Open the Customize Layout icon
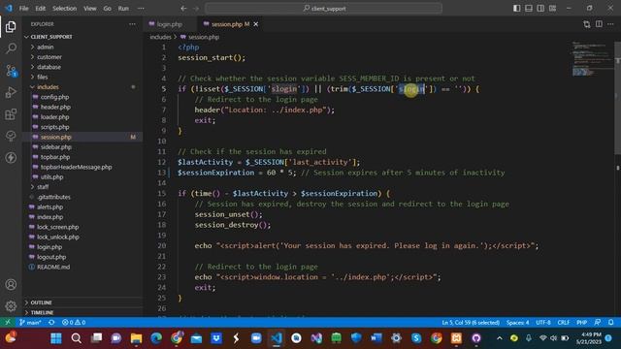Image resolution: width=621 pixels, height=349 pixels. [x=552, y=9]
